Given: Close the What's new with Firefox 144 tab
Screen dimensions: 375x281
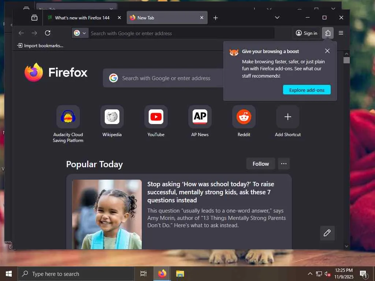Looking at the screenshot, I should pos(119,18).
